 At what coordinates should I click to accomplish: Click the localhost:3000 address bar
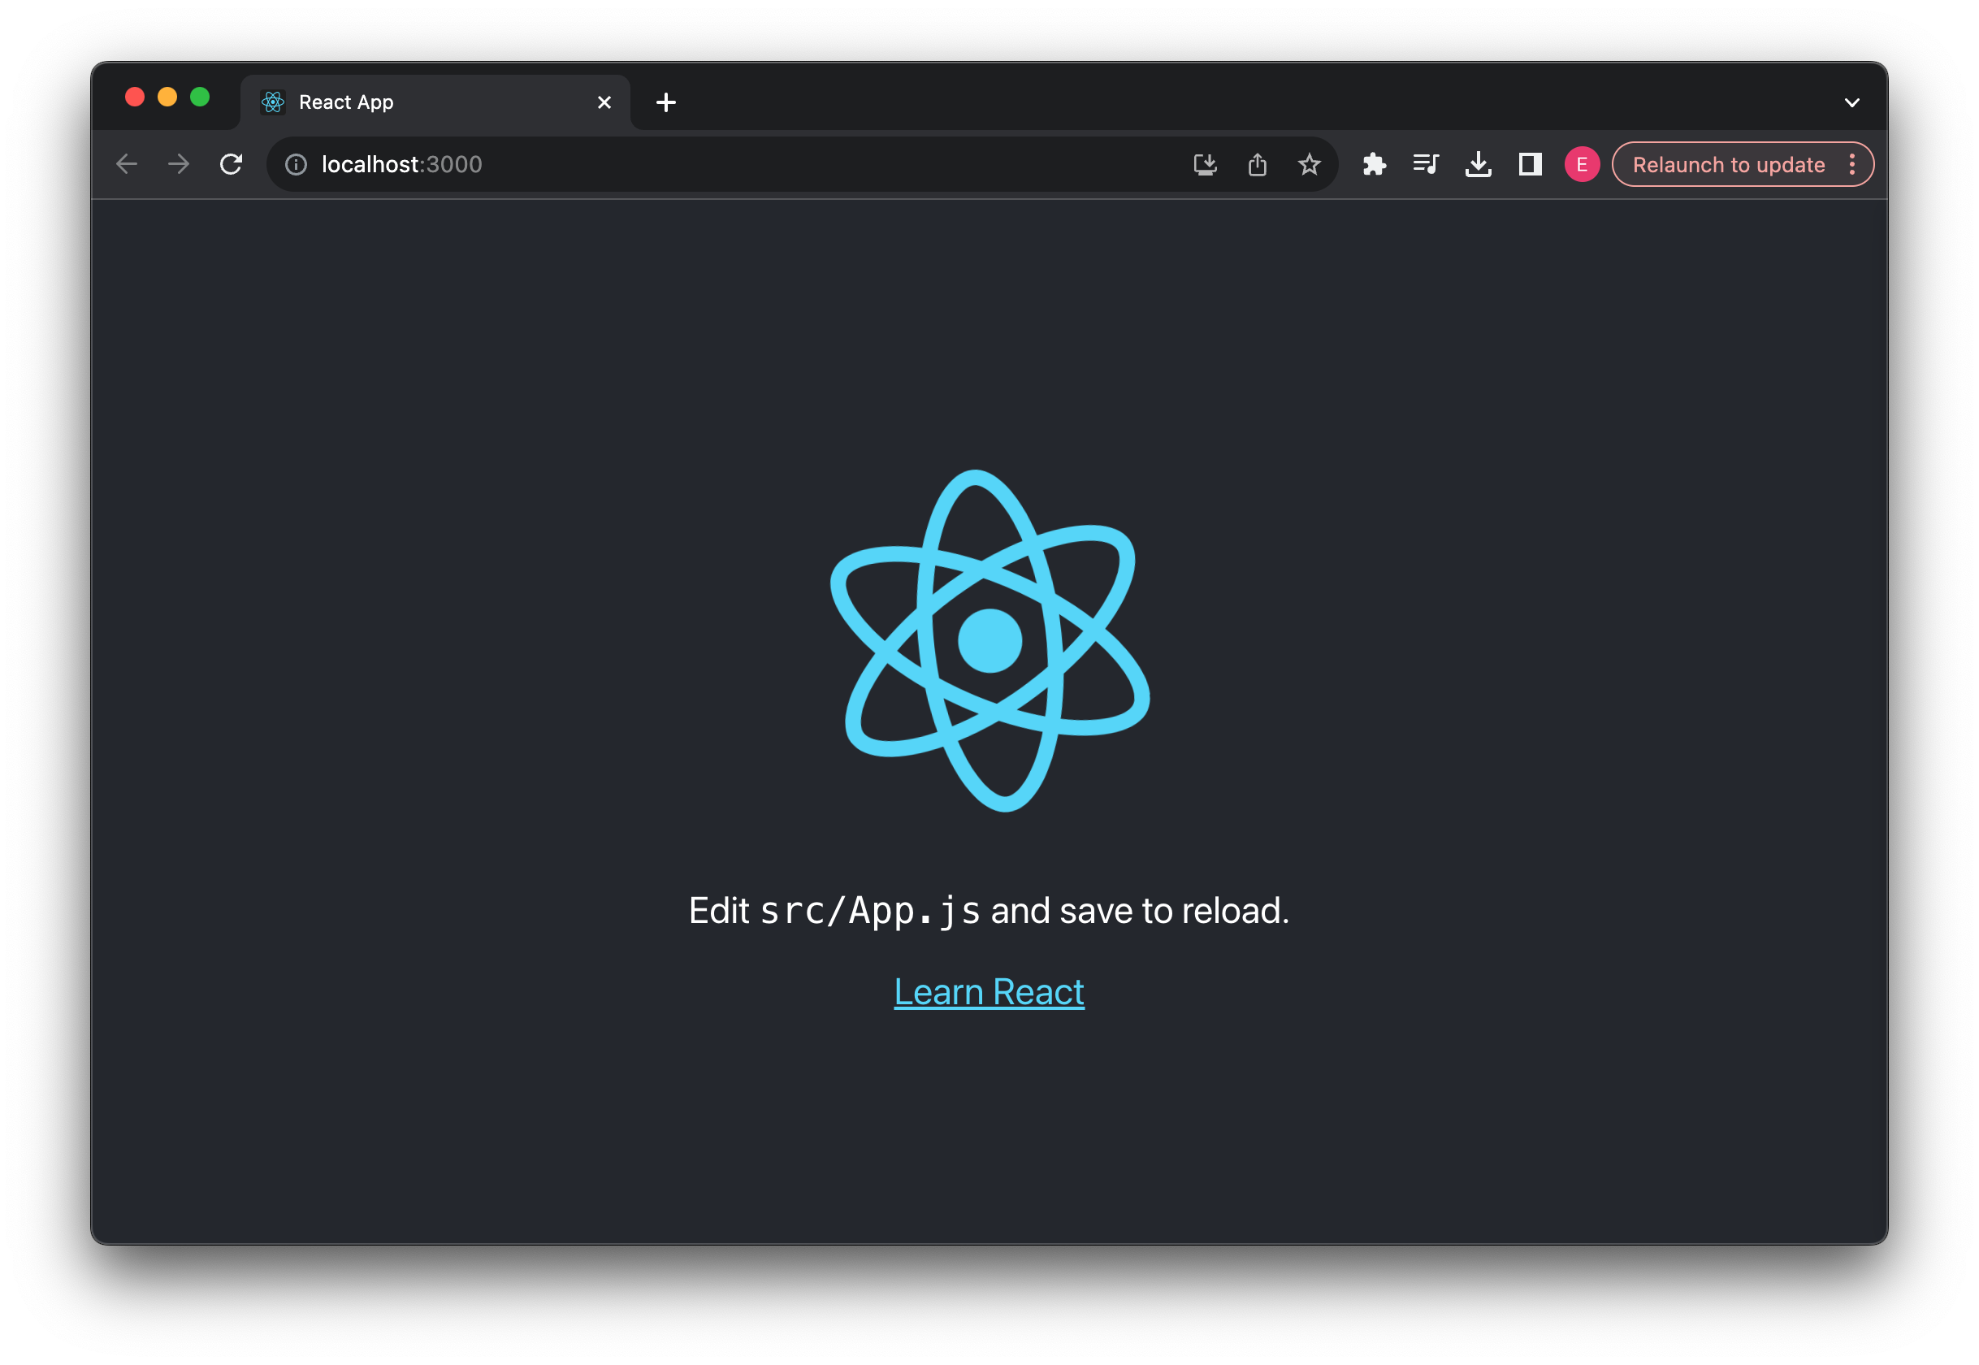pyautogui.click(x=727, y=164)
